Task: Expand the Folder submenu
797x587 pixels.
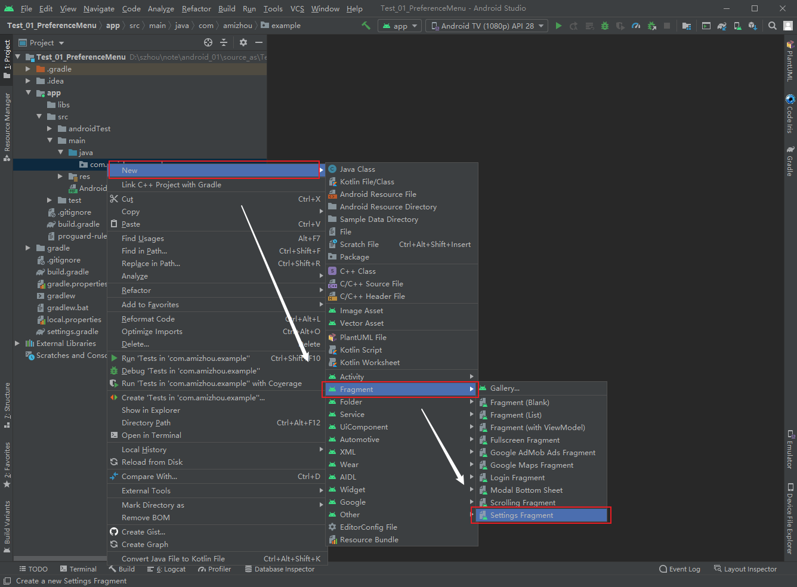Action: [402, 402]
